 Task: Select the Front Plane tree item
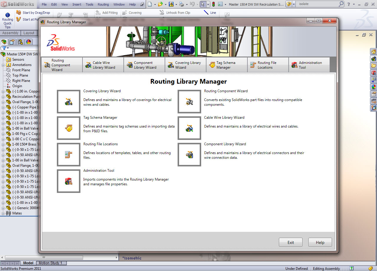coord(21,70)
